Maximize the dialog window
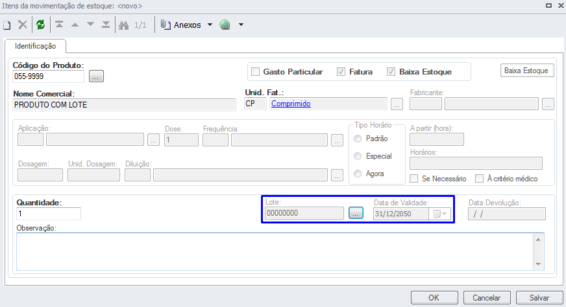Screen dimensions: 566x307 coord(548,6)
